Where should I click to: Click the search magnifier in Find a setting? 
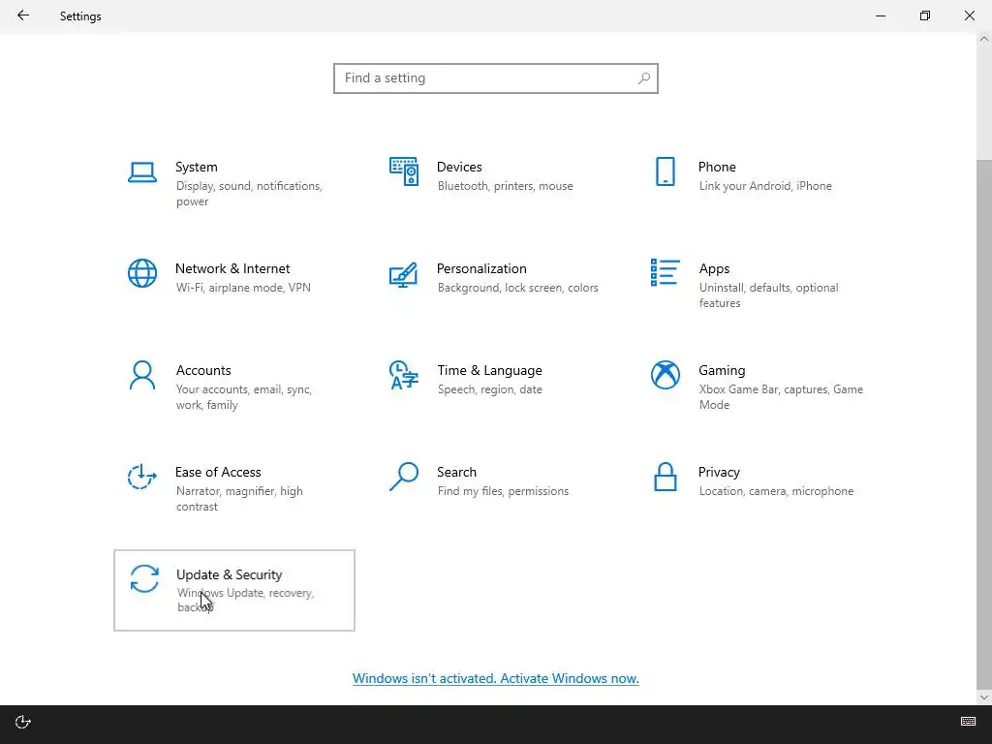pos(644,78)
